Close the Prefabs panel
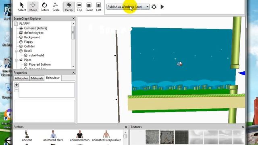This screenshot has height=145, width=258. [126, 127]
